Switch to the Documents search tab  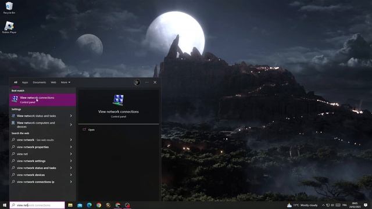click(x=39, y=82)
